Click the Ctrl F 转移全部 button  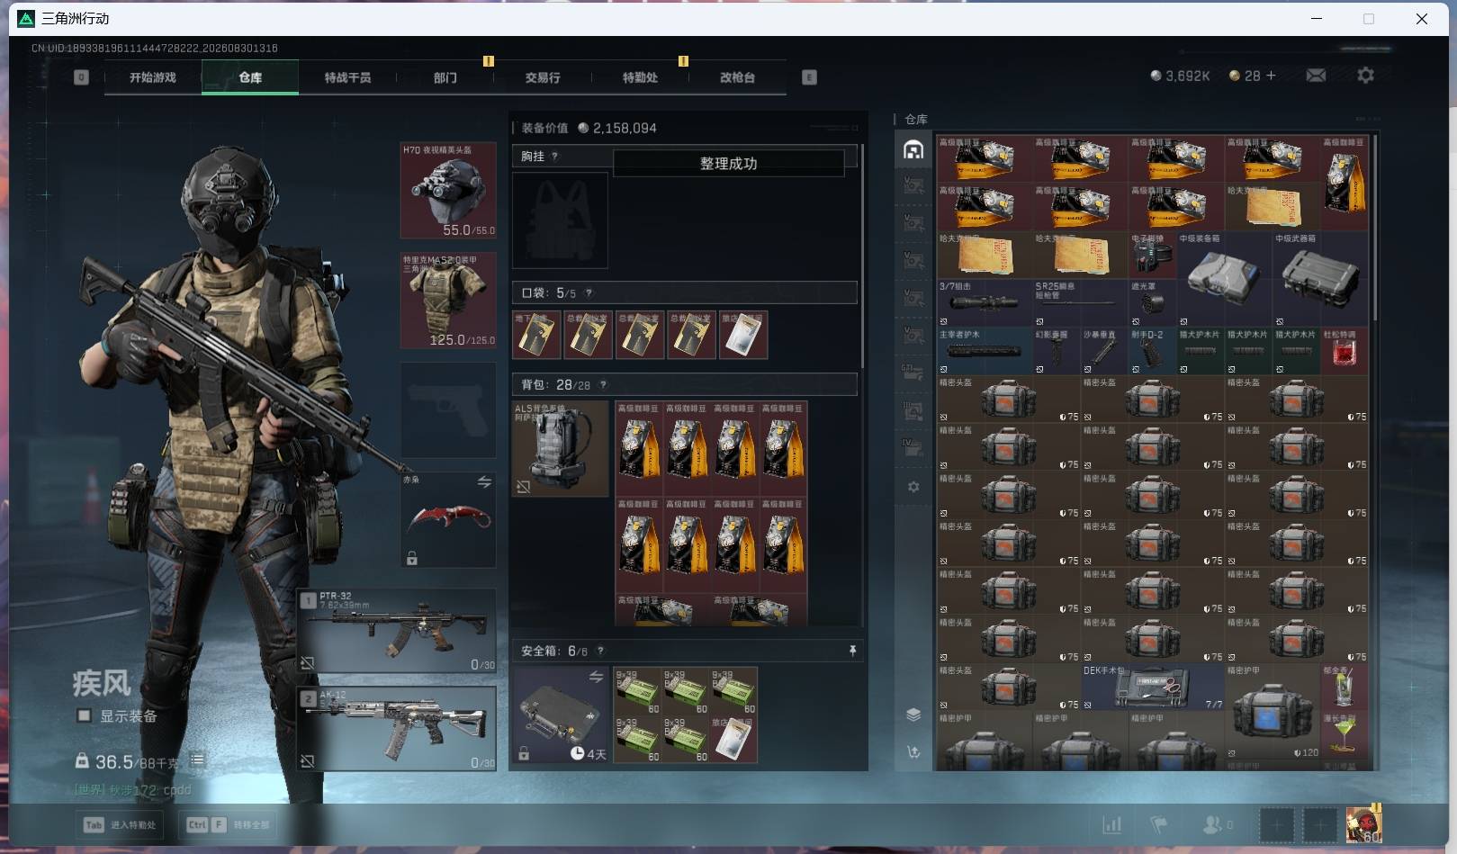point(229,824)
